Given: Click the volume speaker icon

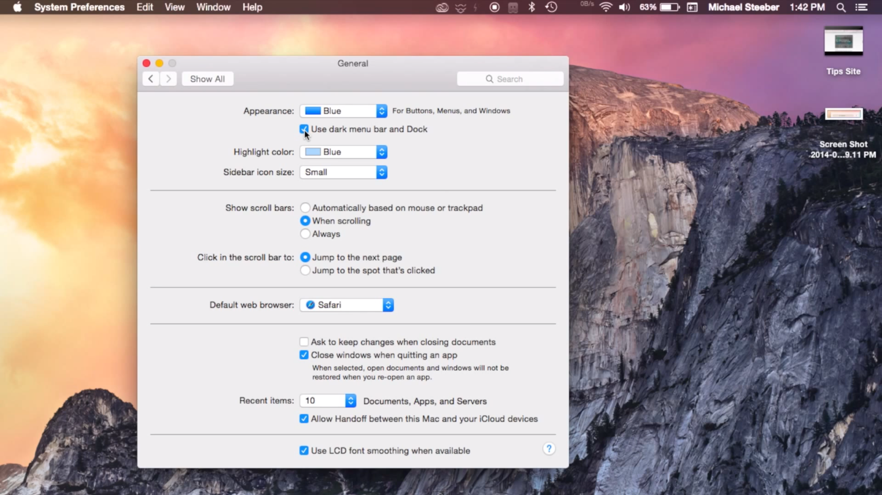Looking at the screenshot, I should click(624, 7).
